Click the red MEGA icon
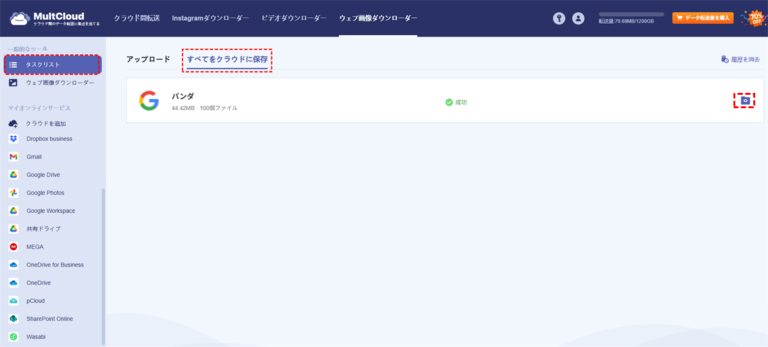This screenshot has width=768, height=347. coord(13,246)
